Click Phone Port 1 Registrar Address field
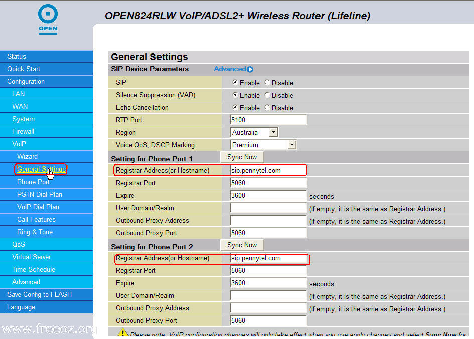 pos(268,170)
